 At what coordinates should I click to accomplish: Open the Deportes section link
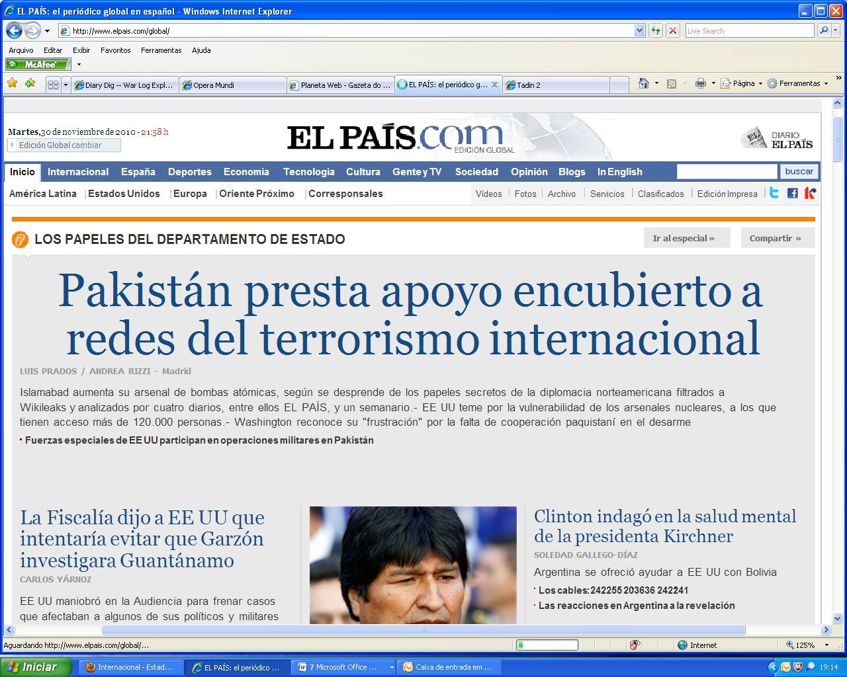point(189,172)
